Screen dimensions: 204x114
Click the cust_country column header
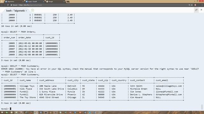point(119,80)
